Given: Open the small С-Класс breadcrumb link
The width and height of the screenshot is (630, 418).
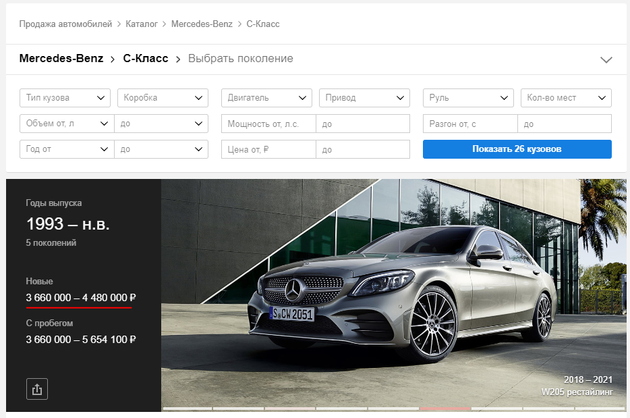Looking at the screenshot, I should [x=263, y=24].
